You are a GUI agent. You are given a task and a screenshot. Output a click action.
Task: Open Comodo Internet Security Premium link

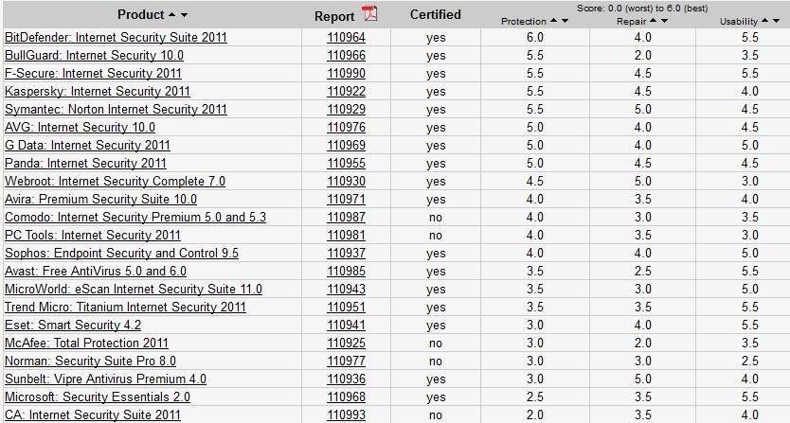coord(135,218)
